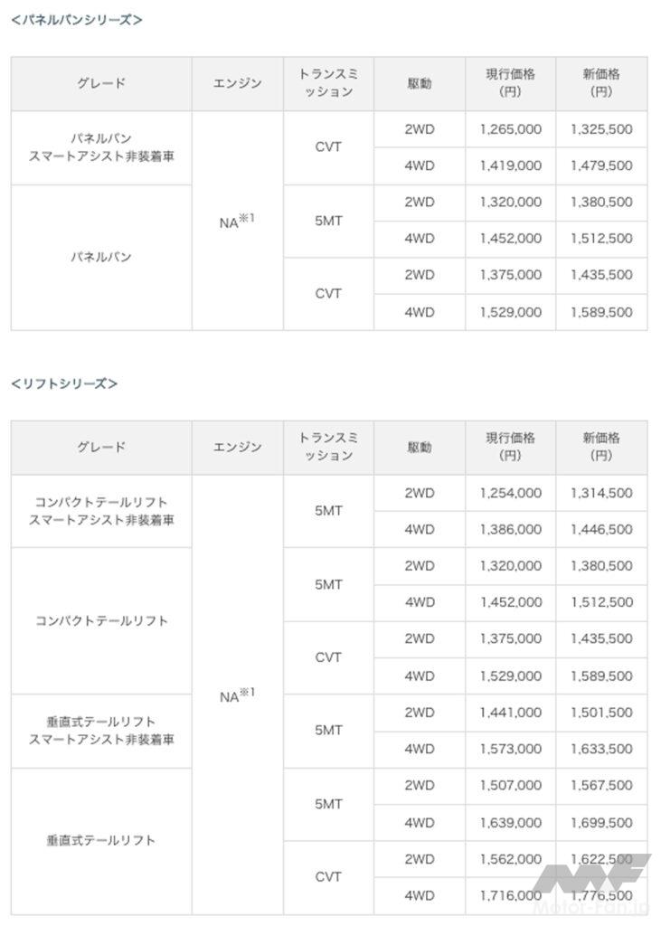Click the 新価格 header in lift series table
This screenshot has height=926, width=661.
601,447
